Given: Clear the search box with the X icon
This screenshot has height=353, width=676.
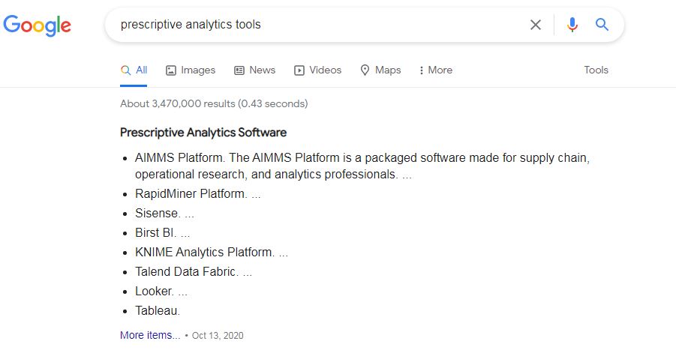Looking at the screenshot, I should 536,25.
